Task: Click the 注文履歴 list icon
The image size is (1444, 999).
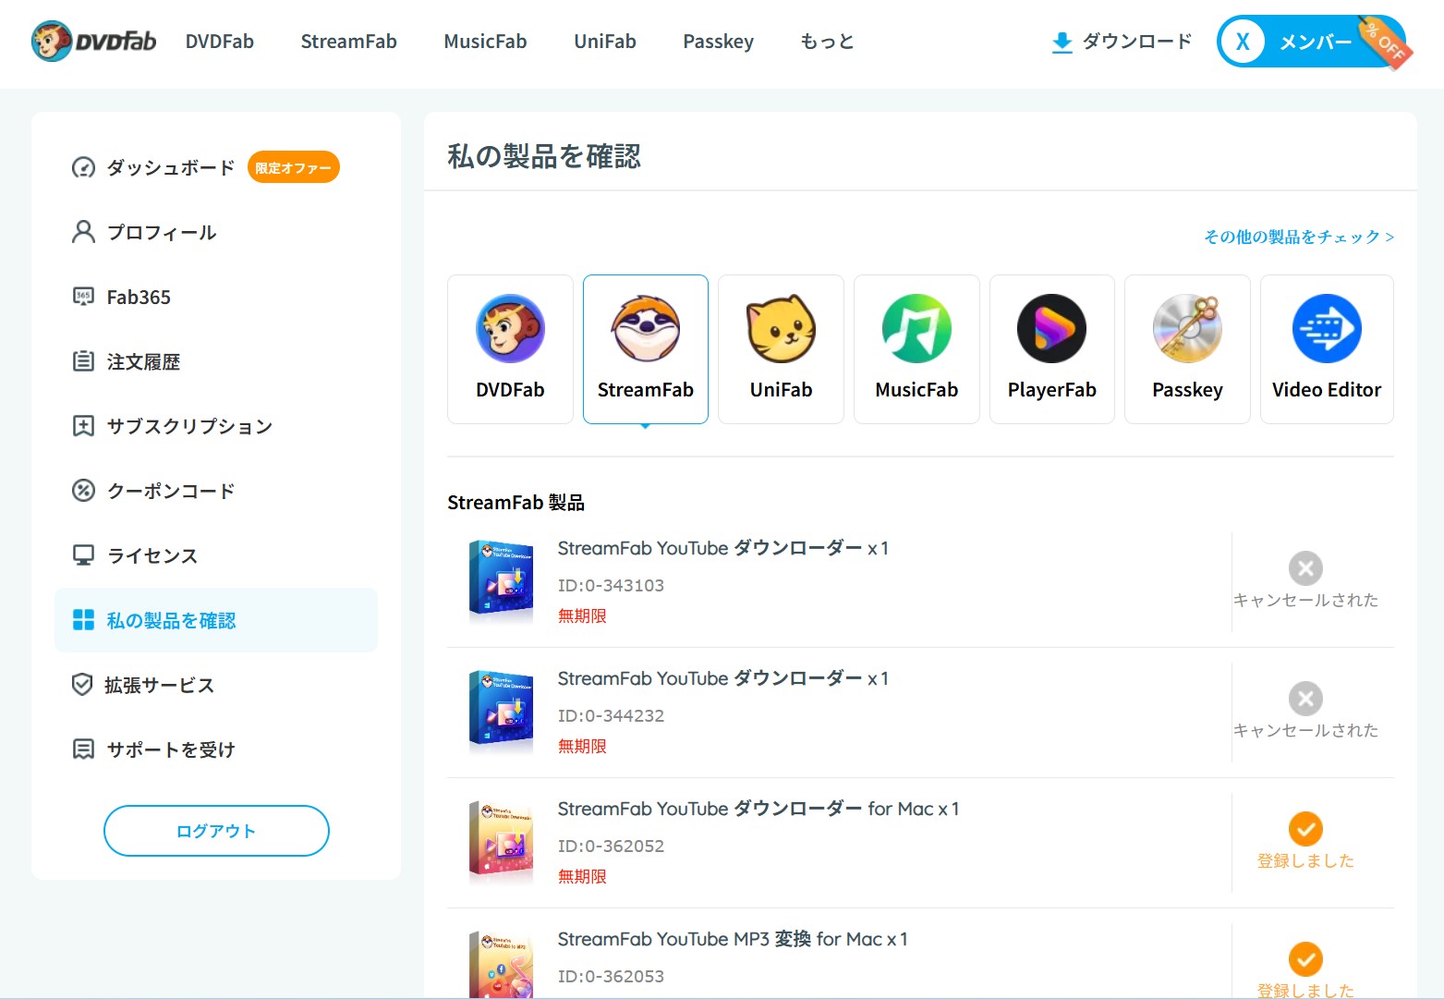Action: 83,361
